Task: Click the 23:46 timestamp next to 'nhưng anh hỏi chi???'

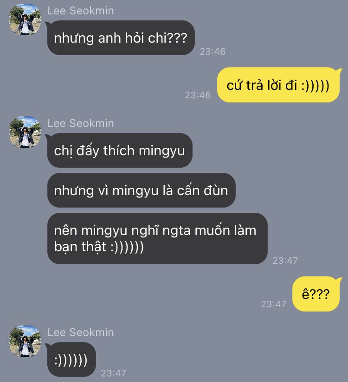Action: click(213, 51)
